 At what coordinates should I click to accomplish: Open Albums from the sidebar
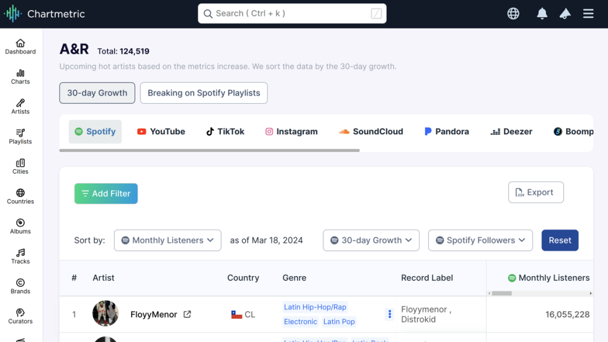pos(20,226)
